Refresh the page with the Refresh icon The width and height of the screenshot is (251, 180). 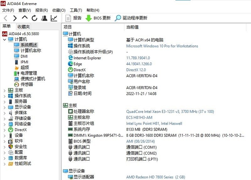35,18
